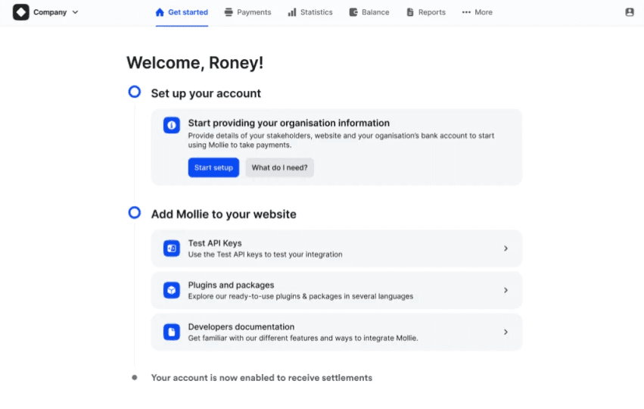The height and width of the screenshot is (409, 644).
Task: Click the Developers documentation file icon
Action: (x=172, y=333)
